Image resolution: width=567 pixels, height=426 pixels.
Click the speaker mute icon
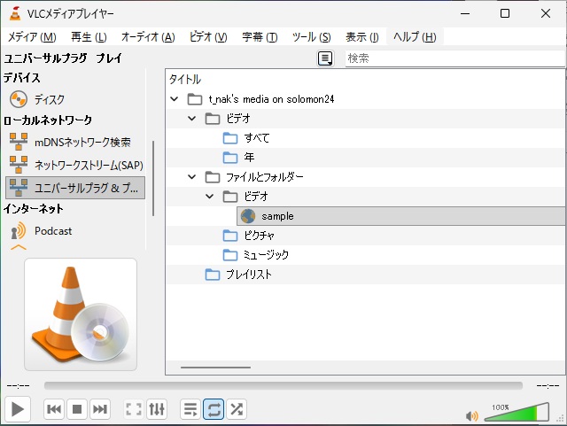471,415
